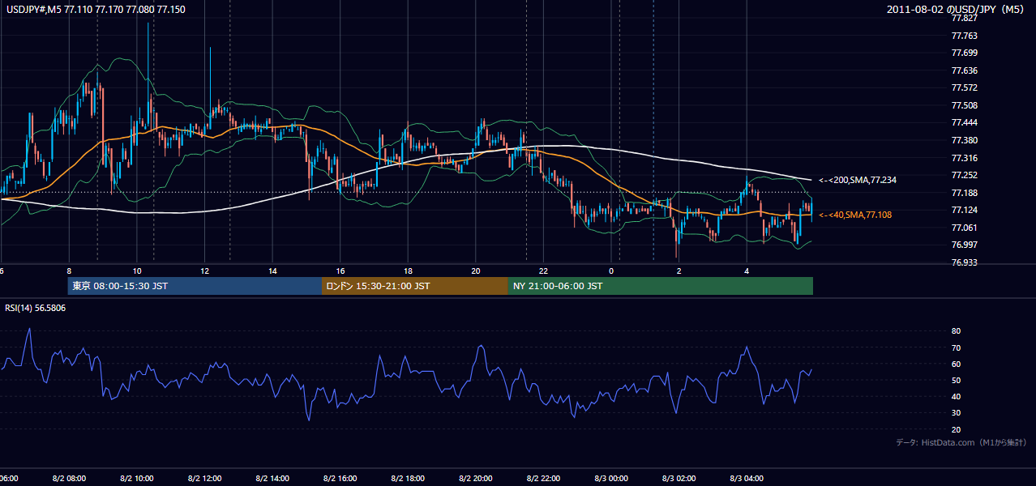Click hour tick 14 under price chart
1036x486 pixels.
point(272,271)
